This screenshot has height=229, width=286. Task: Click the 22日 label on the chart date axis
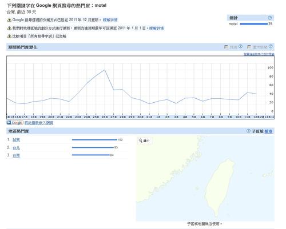coord(69,117)
